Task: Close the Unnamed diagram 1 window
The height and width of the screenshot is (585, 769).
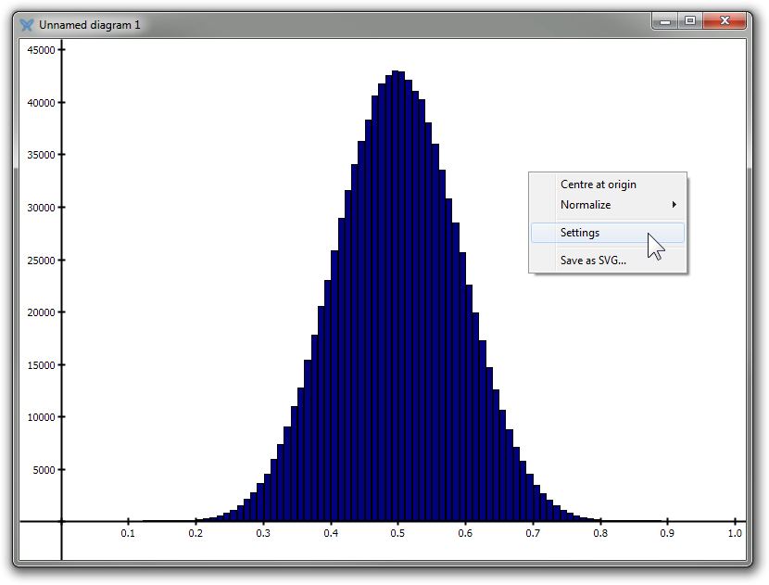Action: (725, 20)
